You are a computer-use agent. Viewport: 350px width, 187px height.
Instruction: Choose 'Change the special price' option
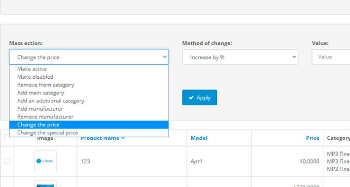click(x=89, y=133)
